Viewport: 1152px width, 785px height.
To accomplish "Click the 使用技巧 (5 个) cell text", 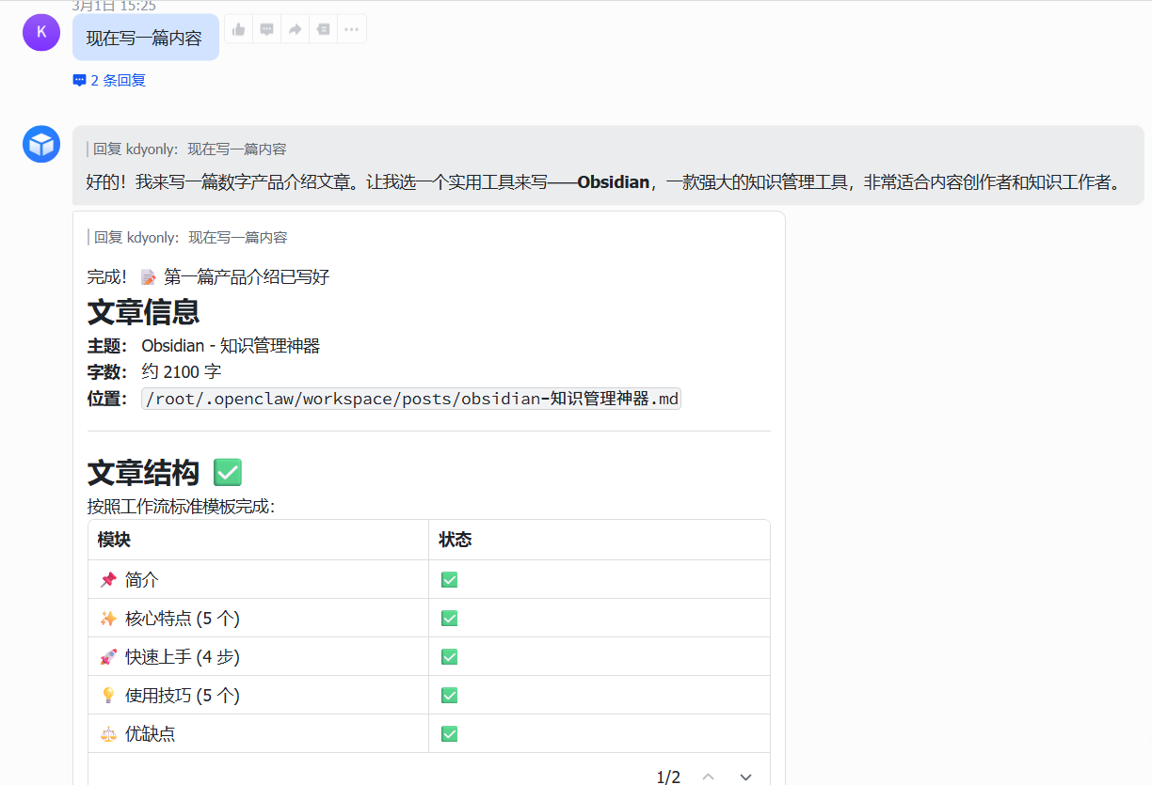I will [x=183, y=696].
